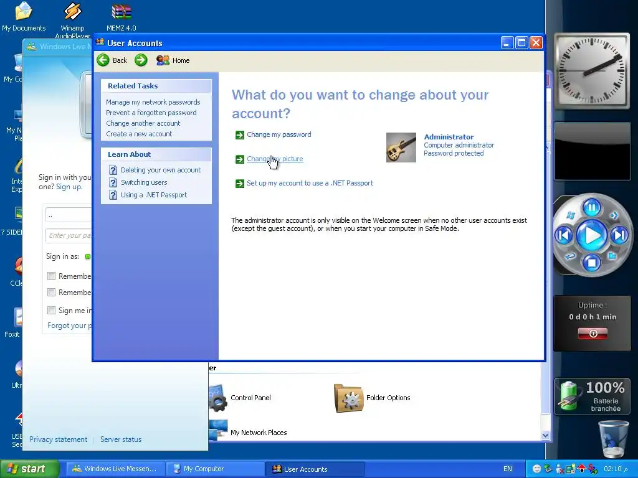The height and width of the screenshot is (478, 638).
Task: Open Prevent a forgotten password task
Action: (151, 113)
